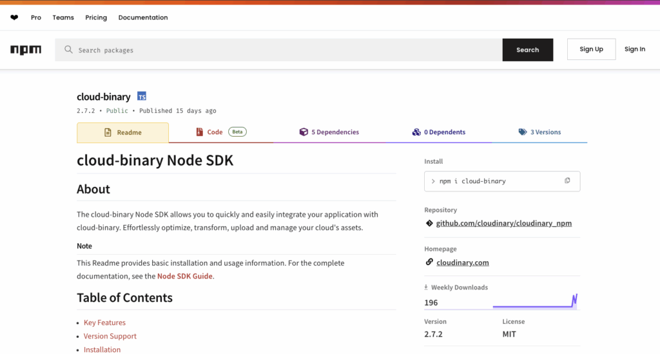Click the Published 15 days ago text

point(178,111)
